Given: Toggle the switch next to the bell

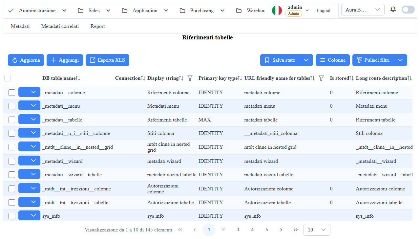Looking at the screenshot, I should [x=408, y=10].
